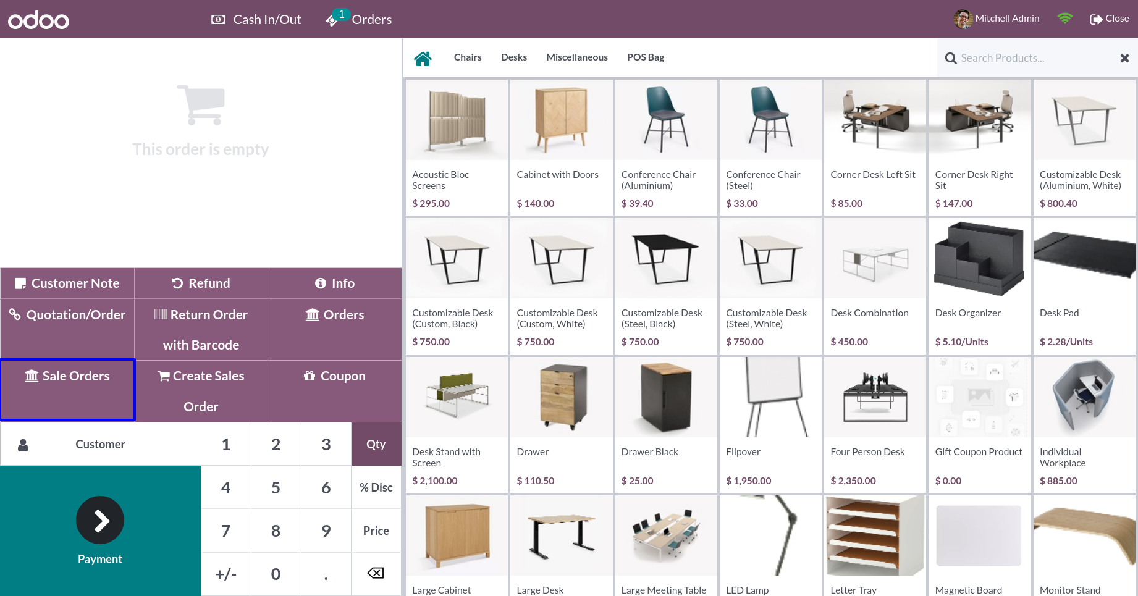Add Conference Chair (Aluminium)
This screenshot has width=1138, height=596.
coord(666,147)
